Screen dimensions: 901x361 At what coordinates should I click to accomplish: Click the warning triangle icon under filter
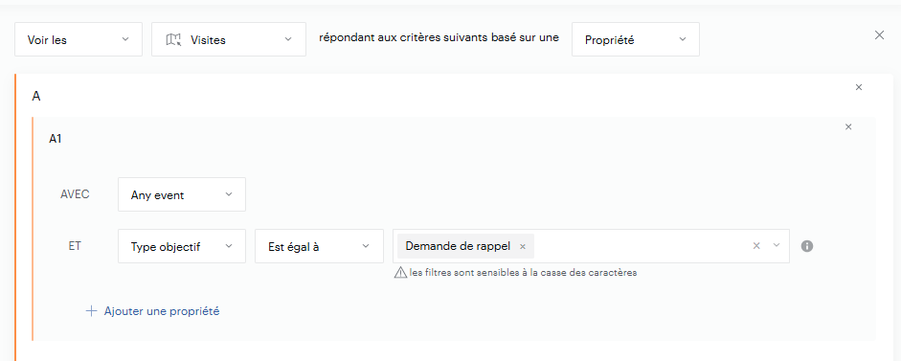click(x=400, y=273)
